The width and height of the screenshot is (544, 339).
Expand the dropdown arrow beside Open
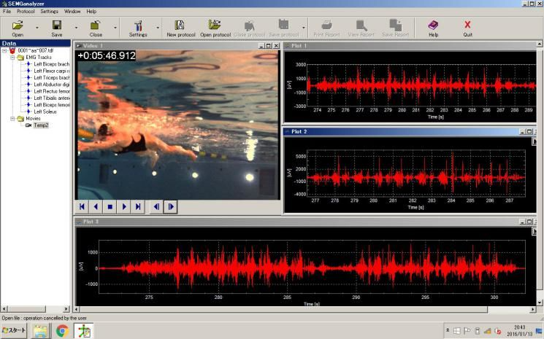[37, 29]
